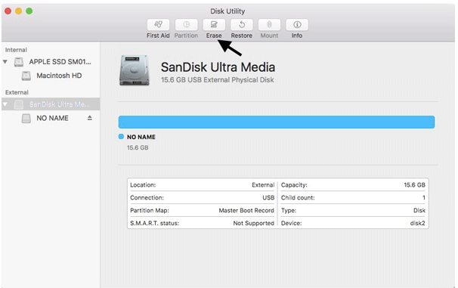Click the Location value External
The height and width of the screenshot is (288, 458).
point(263,185)
